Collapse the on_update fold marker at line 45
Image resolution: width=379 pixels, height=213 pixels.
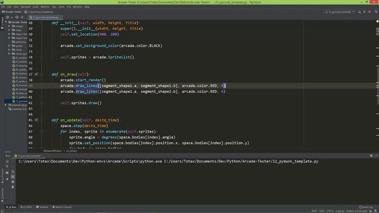click(x=41, y=120)
